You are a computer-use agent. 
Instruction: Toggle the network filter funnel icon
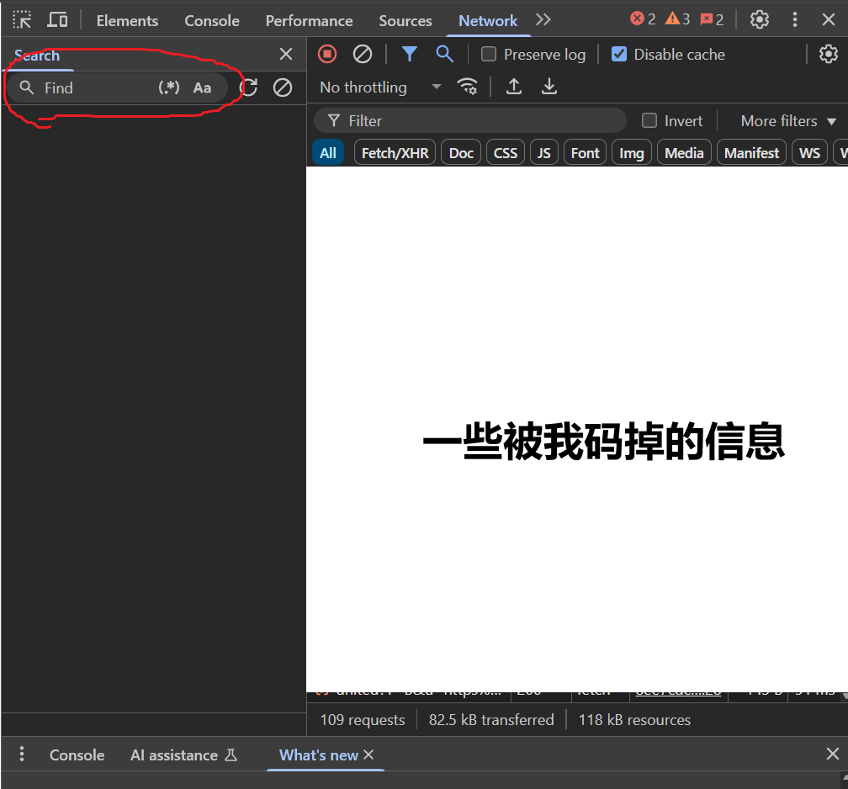[410, 54]
